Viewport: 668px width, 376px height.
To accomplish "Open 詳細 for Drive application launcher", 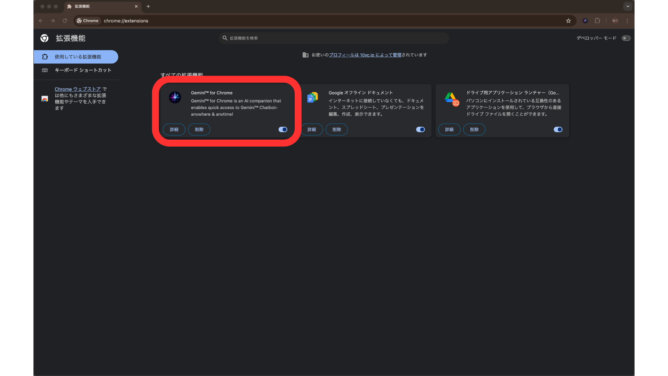I will 449,130.
